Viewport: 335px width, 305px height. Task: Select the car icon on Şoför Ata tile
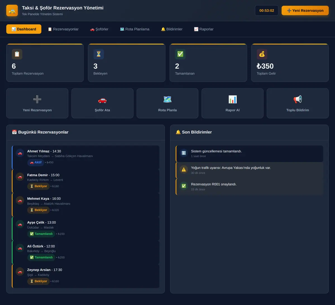point(102,99)
